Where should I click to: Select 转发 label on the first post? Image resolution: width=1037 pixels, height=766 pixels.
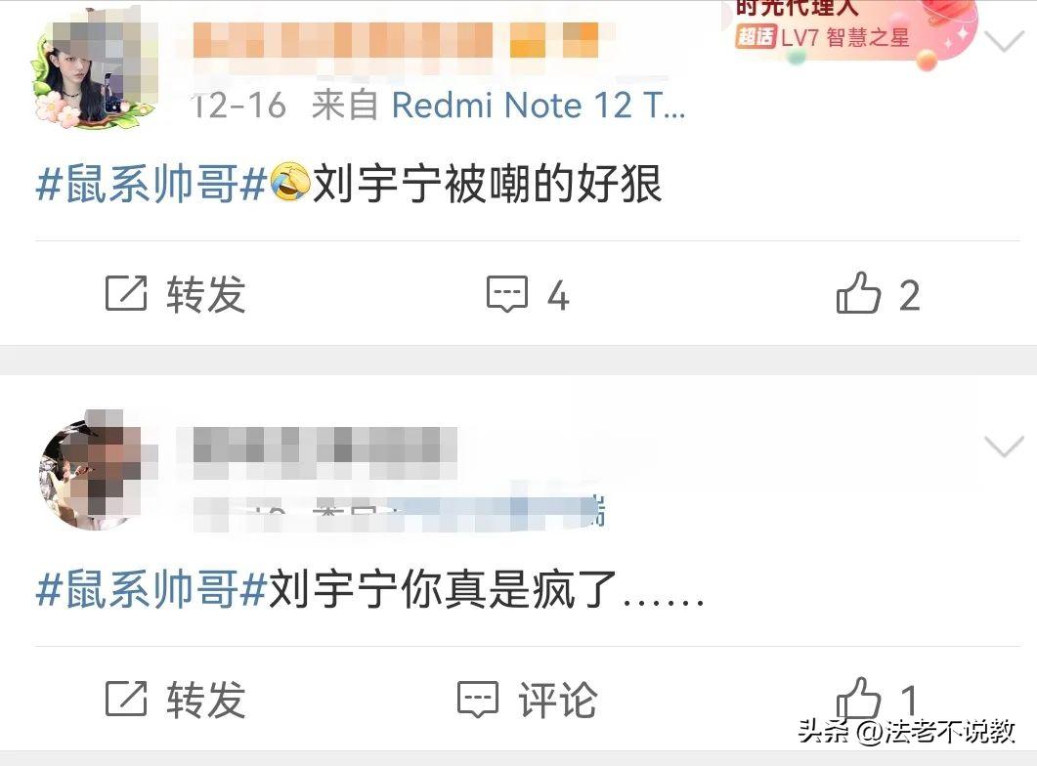206,294
